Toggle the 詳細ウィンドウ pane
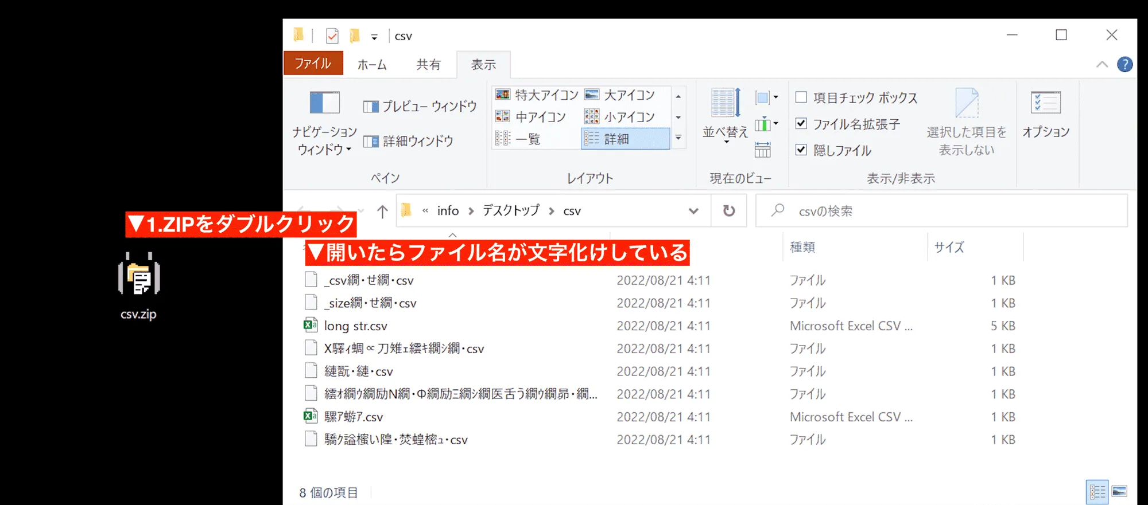1148x505 pixels. [x=408, y=141]
